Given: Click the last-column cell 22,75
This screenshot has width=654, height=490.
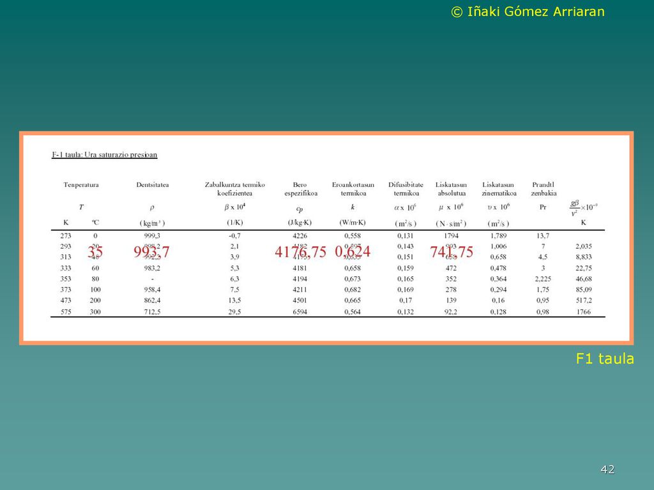Looking at the screenshot, I should coord(584,268).
